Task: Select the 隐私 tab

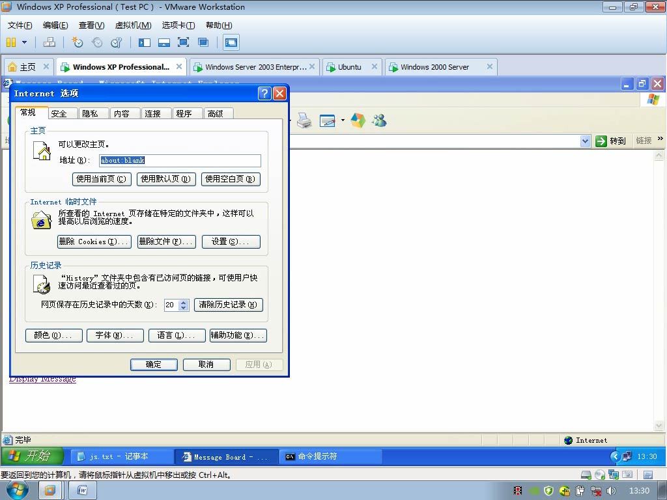Action: click(90, 113)
